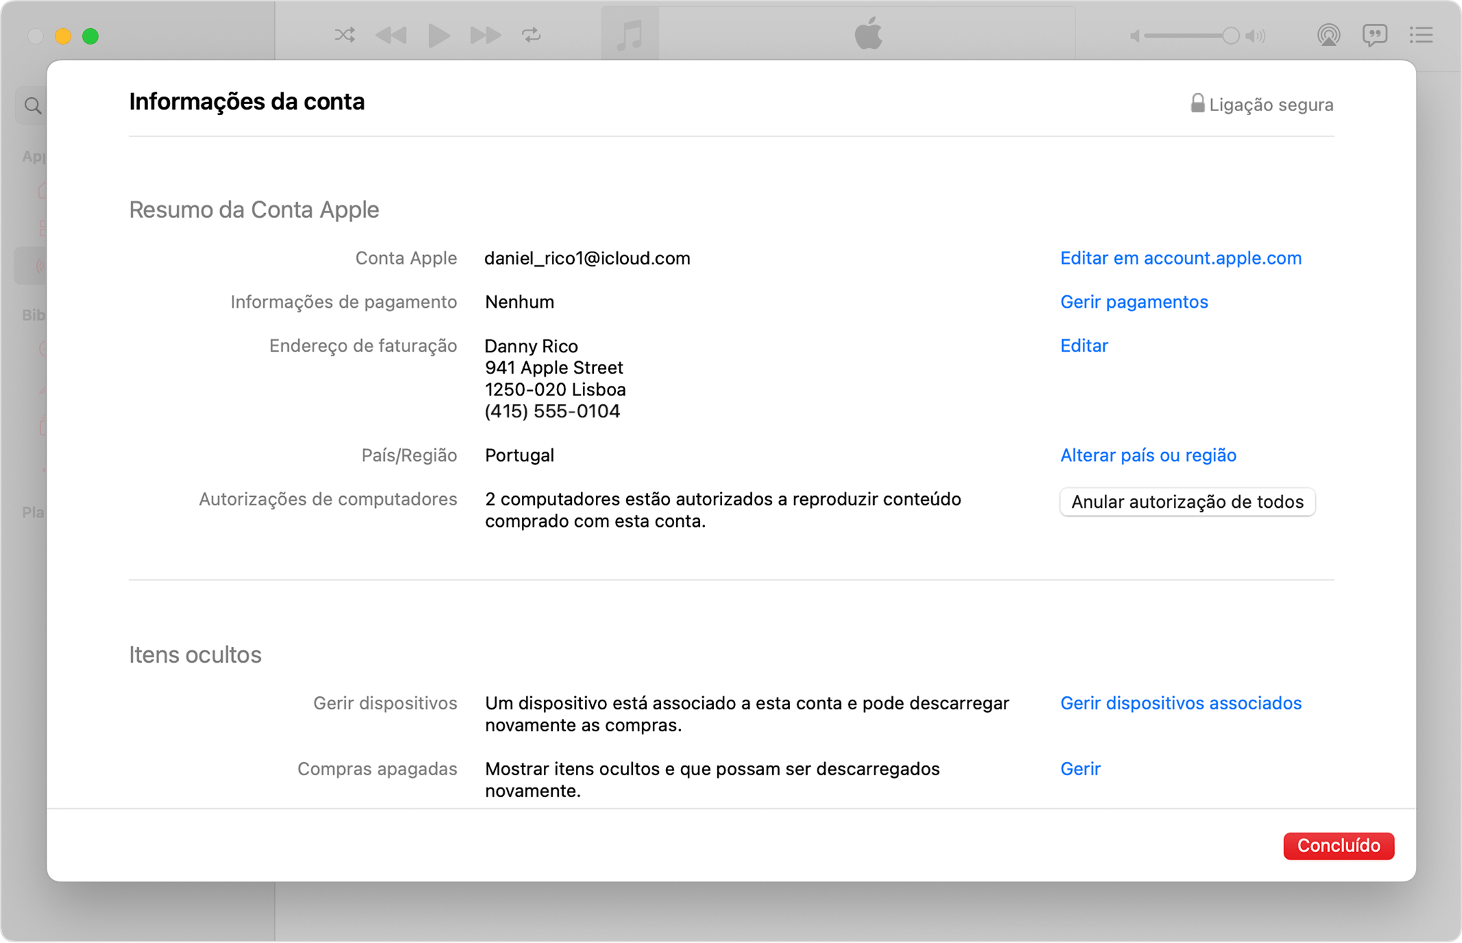Confirm with the Concluído button
The width and height of the screenshot is (1462, 943).
pyautogui.click(x=1339, y=846)
